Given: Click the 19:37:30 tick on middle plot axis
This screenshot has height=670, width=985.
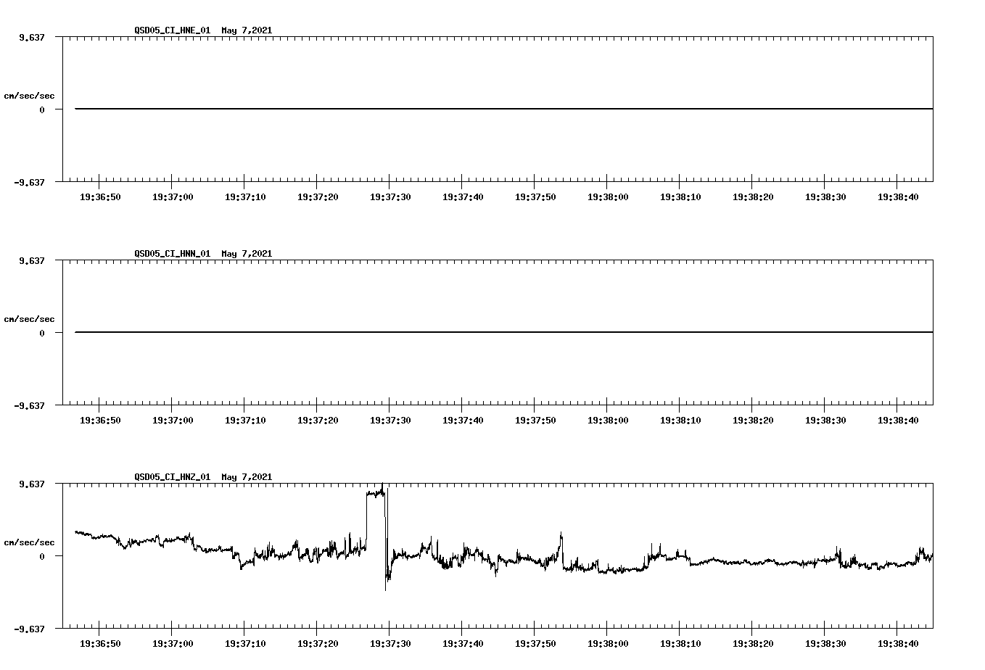Looking at the screenshot, I should click(x=391, y=419).
